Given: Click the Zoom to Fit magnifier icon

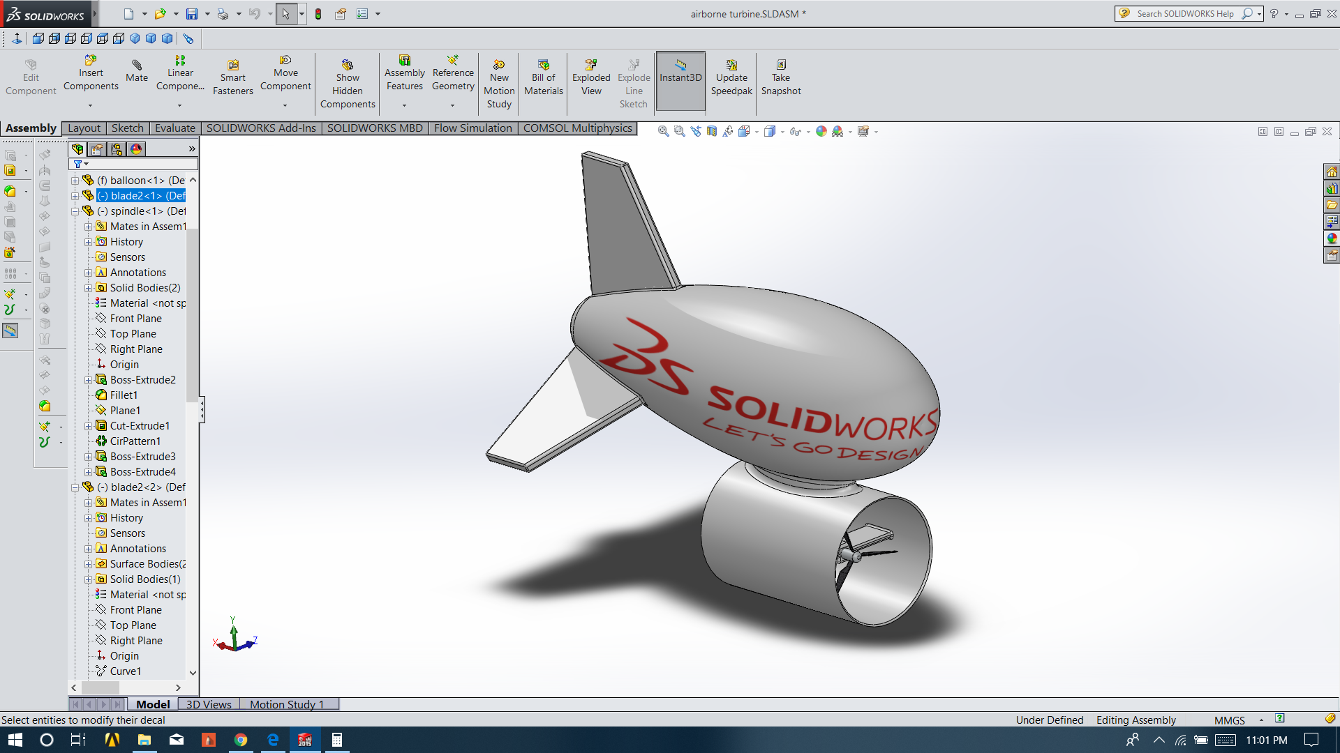Looking at the screenshot, I should (x=663, y=131).
